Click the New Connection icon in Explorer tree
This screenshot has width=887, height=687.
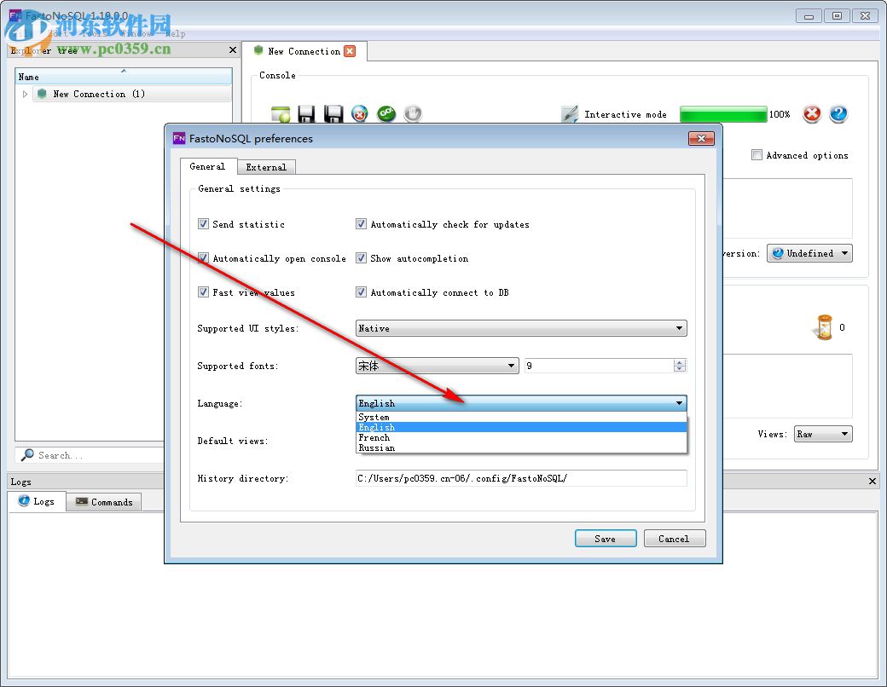pos(42,94)
